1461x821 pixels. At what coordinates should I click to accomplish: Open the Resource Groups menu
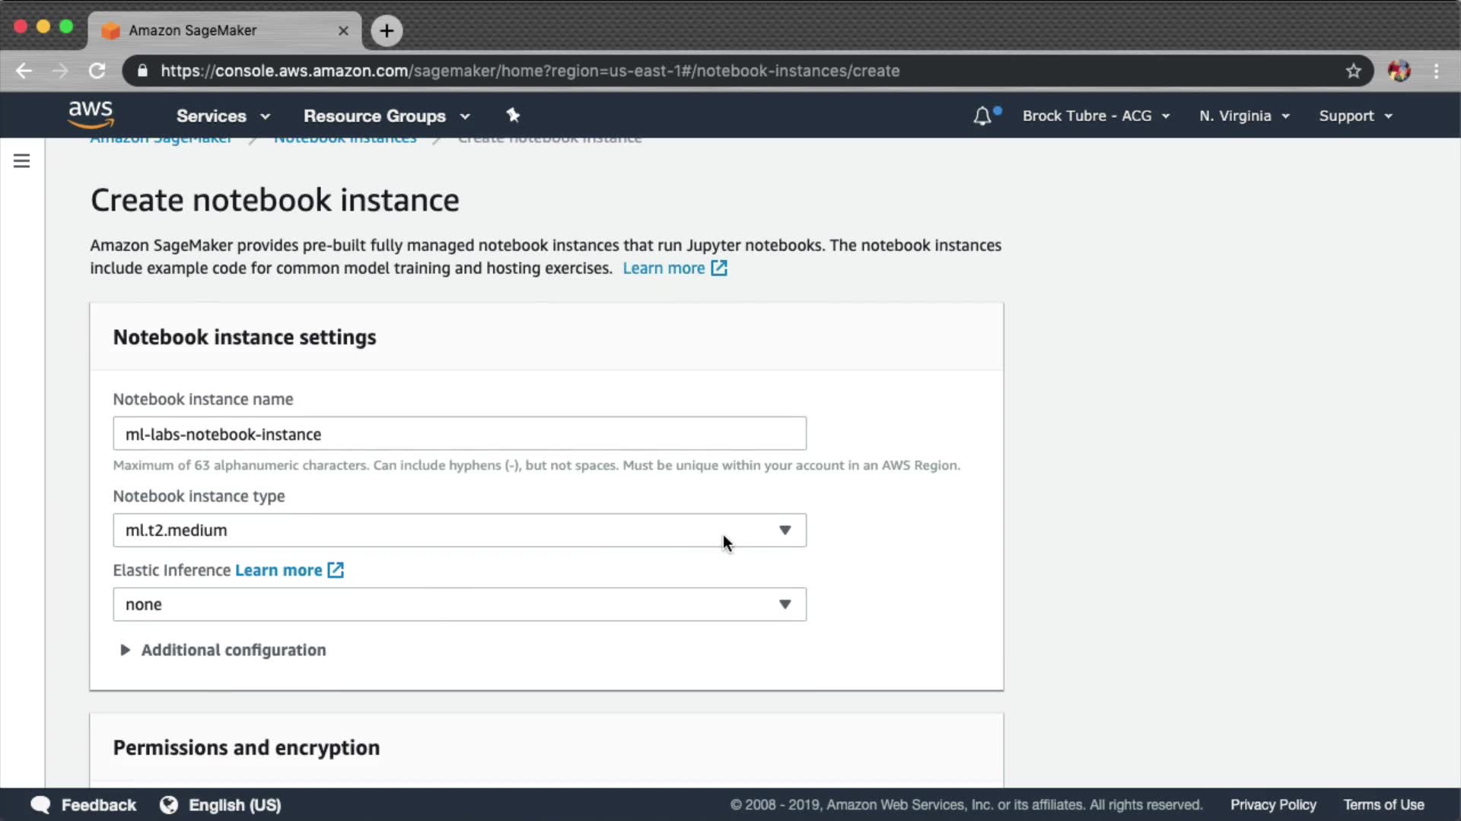tap(386, 116)
